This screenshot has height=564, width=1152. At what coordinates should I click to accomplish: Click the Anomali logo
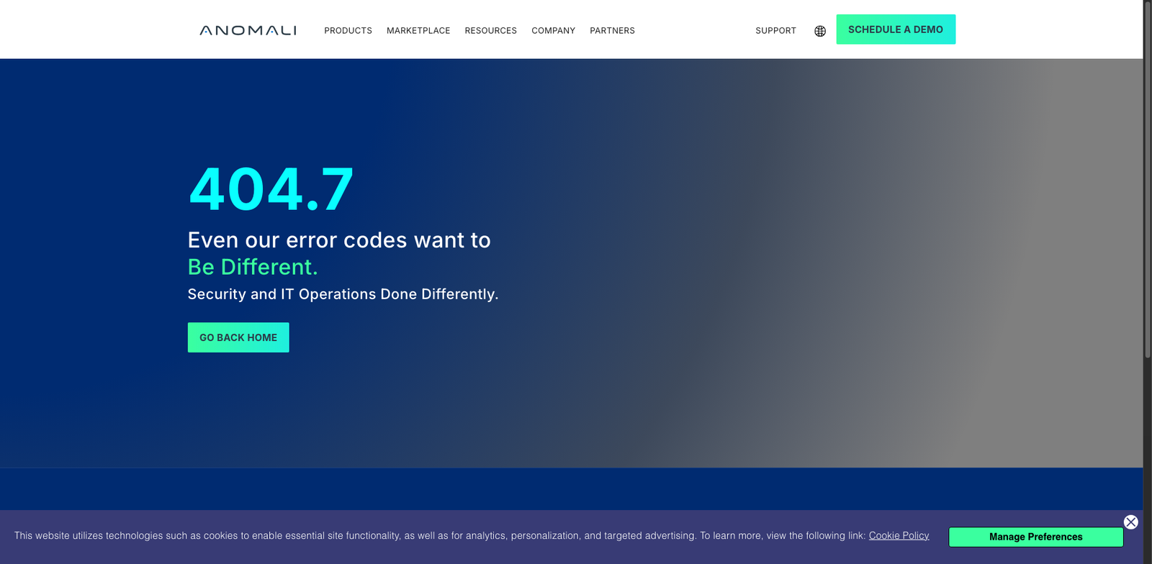pos(248,30)
